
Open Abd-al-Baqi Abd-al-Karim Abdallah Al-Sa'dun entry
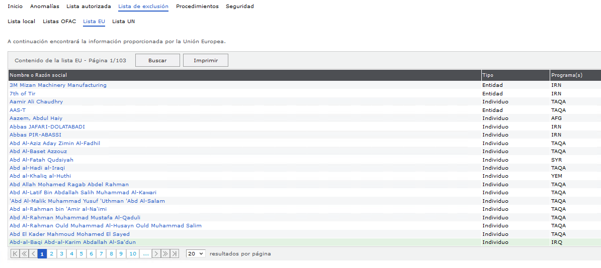(72, 242)
